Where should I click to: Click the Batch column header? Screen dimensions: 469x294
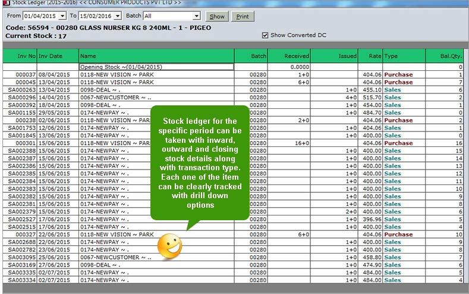[x=251, y=56]
